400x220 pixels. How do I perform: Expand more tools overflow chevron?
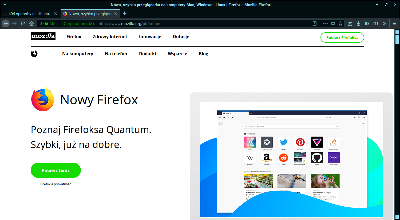tap(384, 23)
